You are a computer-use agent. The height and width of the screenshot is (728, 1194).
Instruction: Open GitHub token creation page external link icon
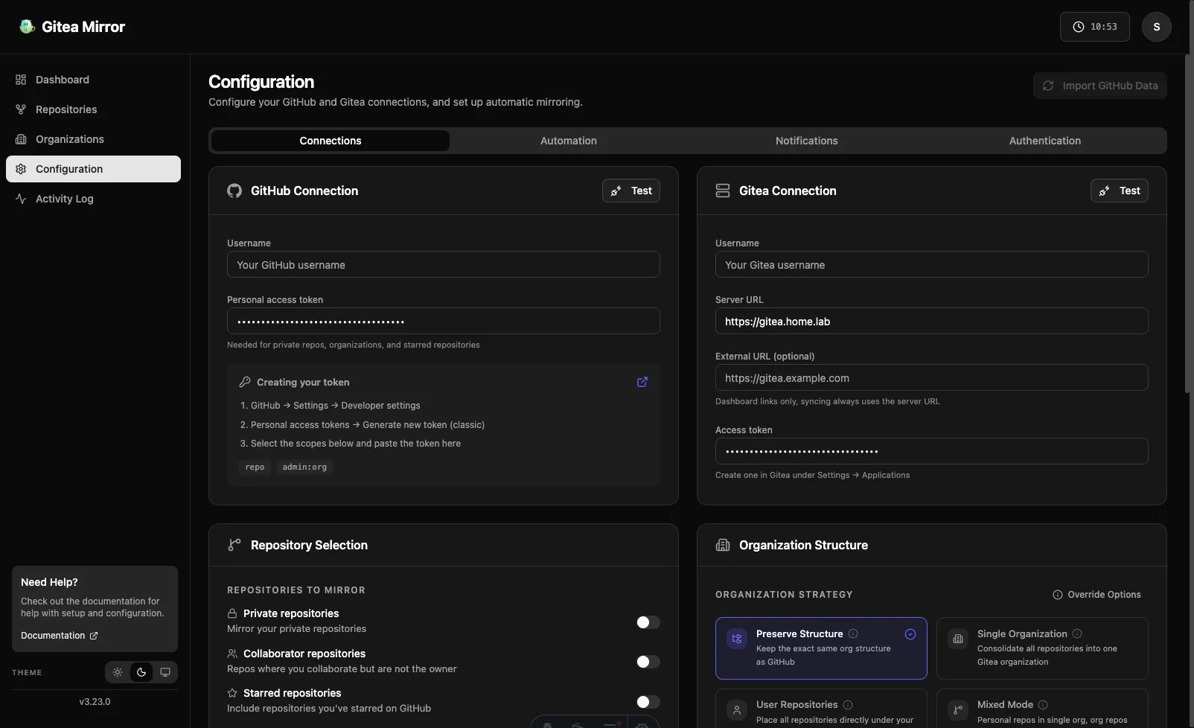(x=642, y=382)
